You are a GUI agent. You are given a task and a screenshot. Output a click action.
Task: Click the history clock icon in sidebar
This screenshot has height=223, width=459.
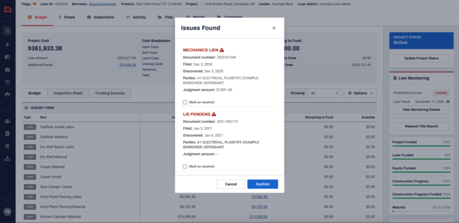8,82
